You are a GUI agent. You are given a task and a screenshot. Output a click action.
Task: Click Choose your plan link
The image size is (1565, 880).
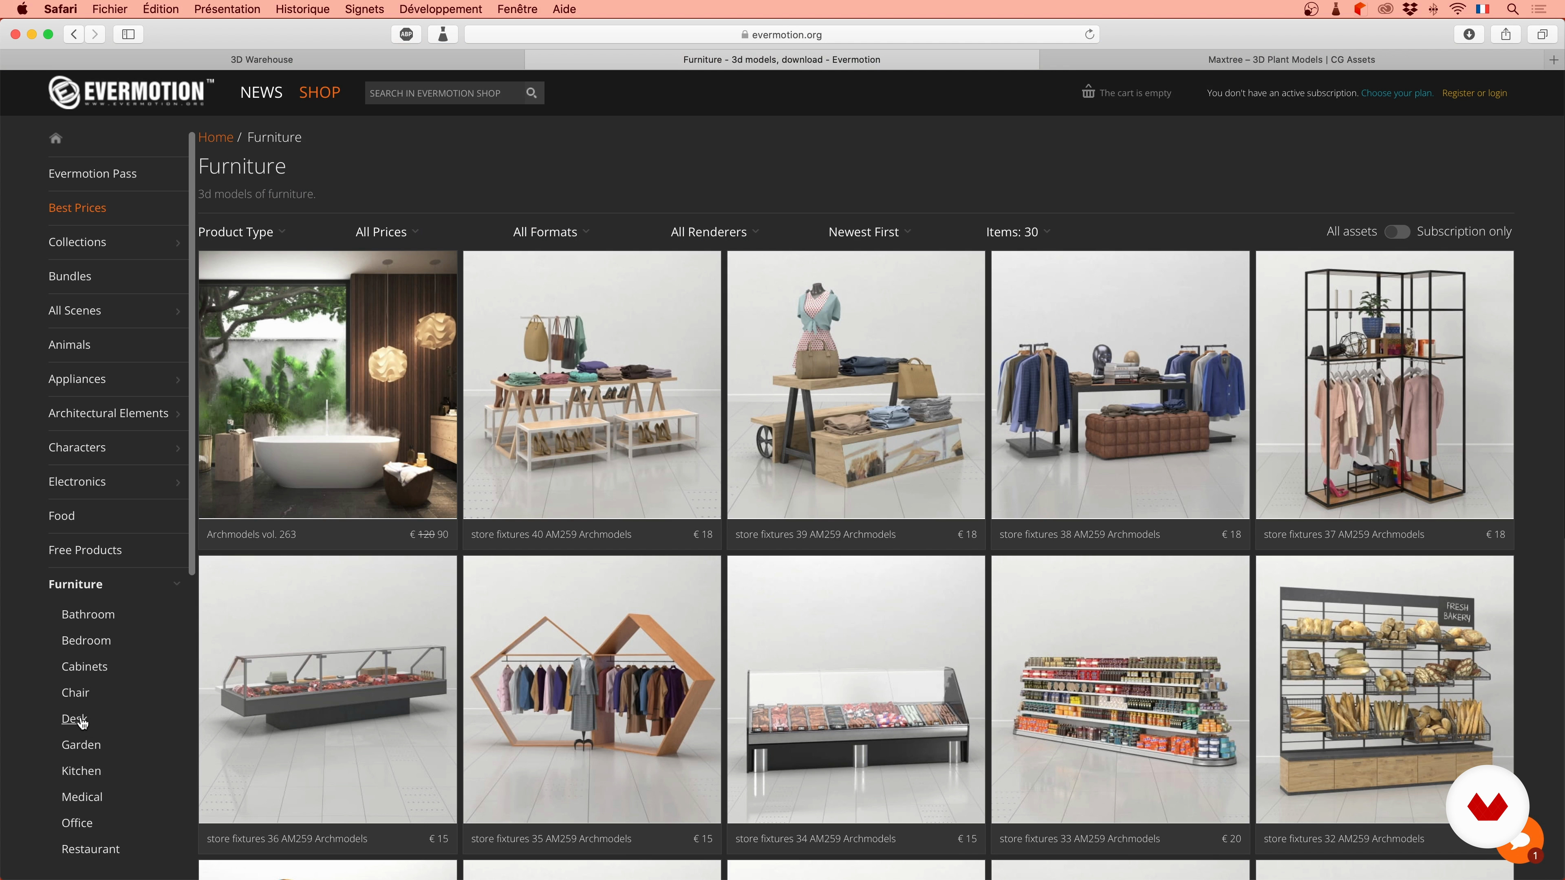click(1397, 93)
